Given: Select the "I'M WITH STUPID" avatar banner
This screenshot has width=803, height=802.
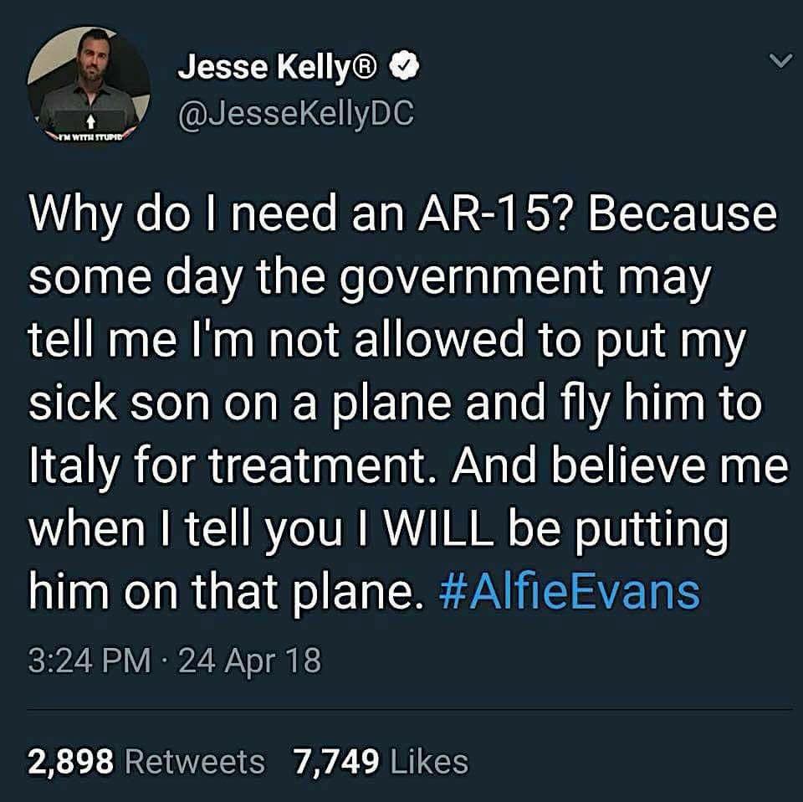Looking at the screenshot, I should pyautogui.click(x=90, y=137).
